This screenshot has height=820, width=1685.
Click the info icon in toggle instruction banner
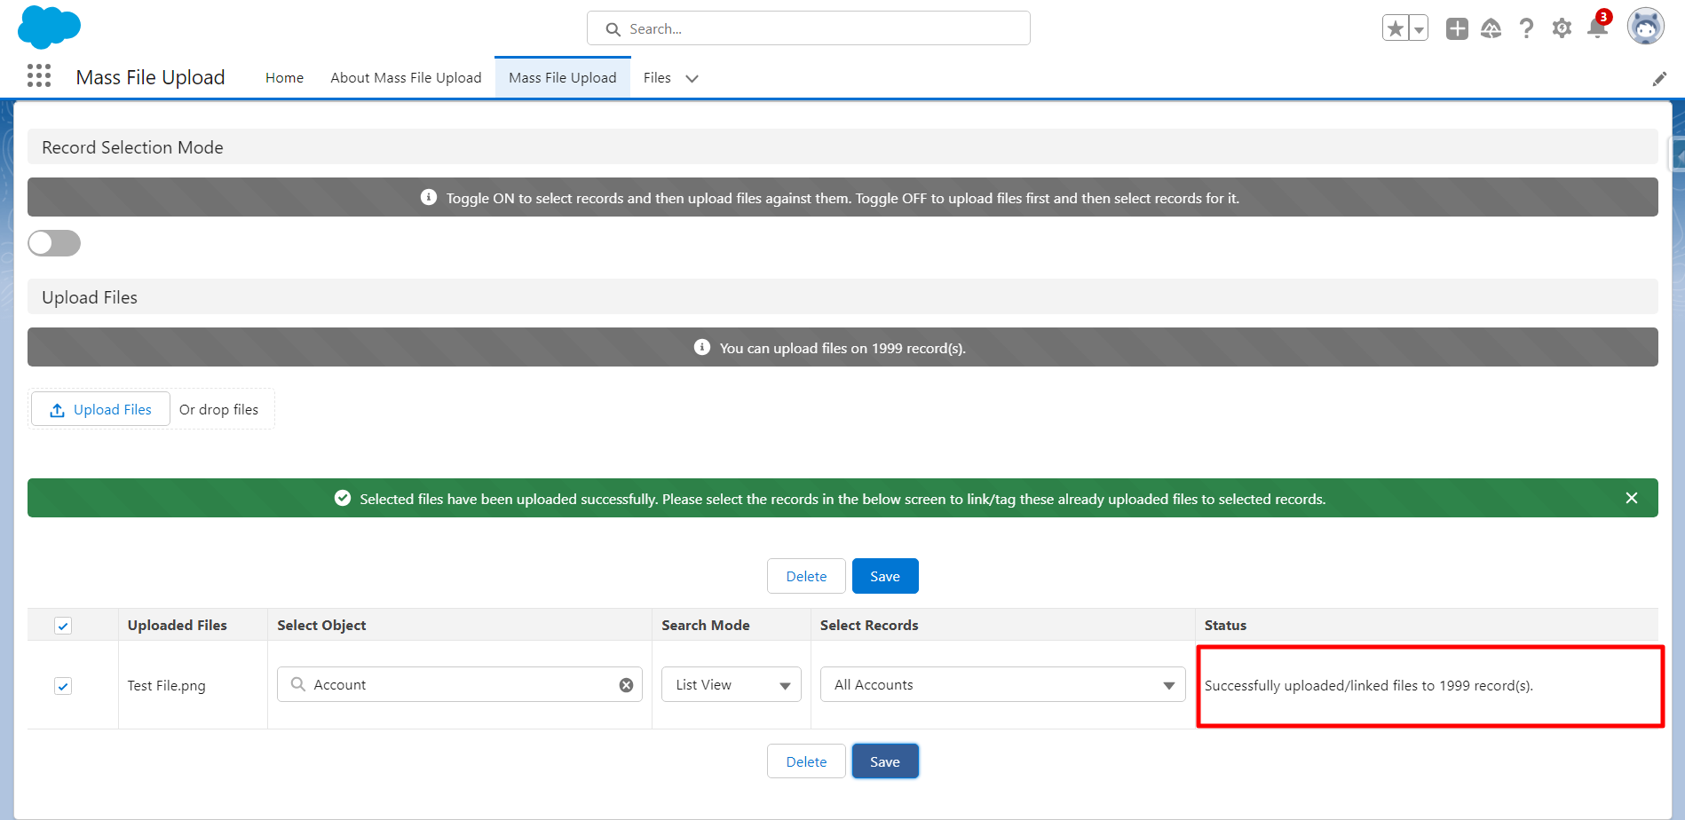click(428, 197)
